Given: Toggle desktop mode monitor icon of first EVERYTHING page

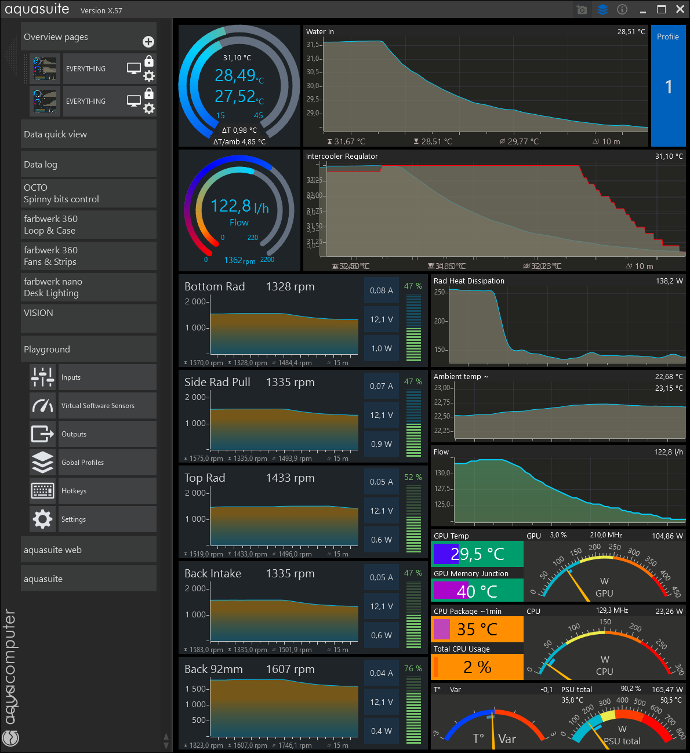Looking at the screenshot, I should tap(134, 69).
